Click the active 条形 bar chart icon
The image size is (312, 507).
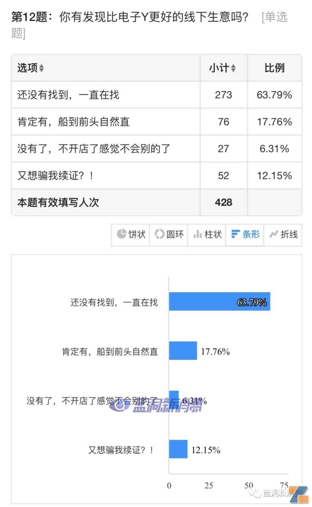[245, 235]
